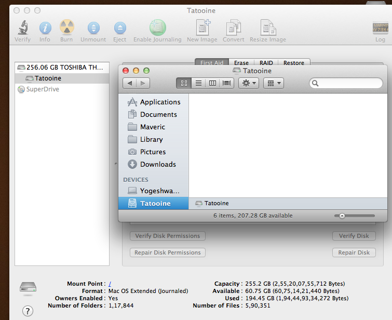
Task: Click Repair Disk Permissions button
Action: click(x=168, y=252)
